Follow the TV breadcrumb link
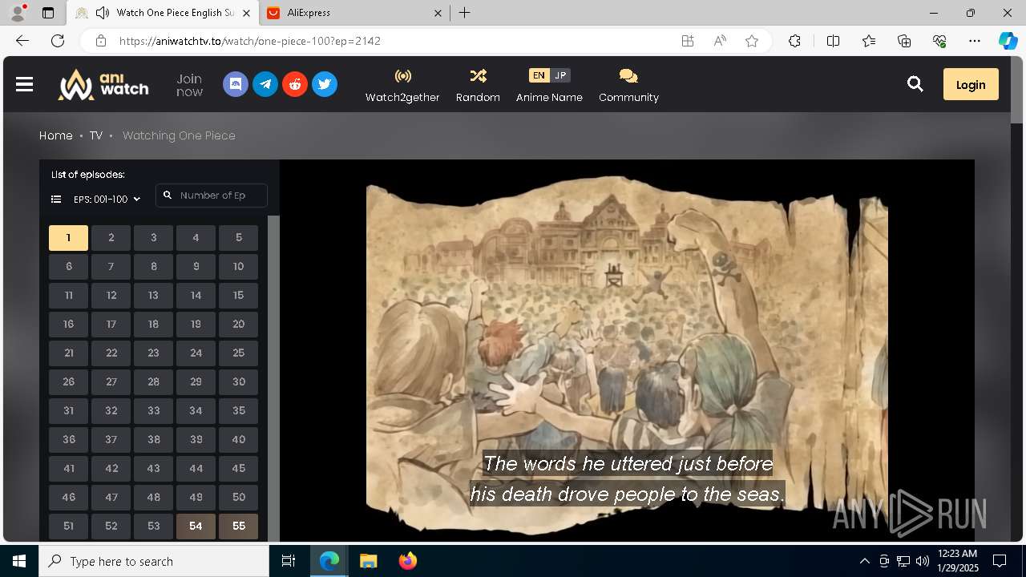The height and width of the screenshot is (577, 1026). pos(96,135)
